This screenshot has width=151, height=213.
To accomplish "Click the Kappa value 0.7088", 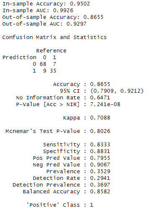I will click(100, 118).
